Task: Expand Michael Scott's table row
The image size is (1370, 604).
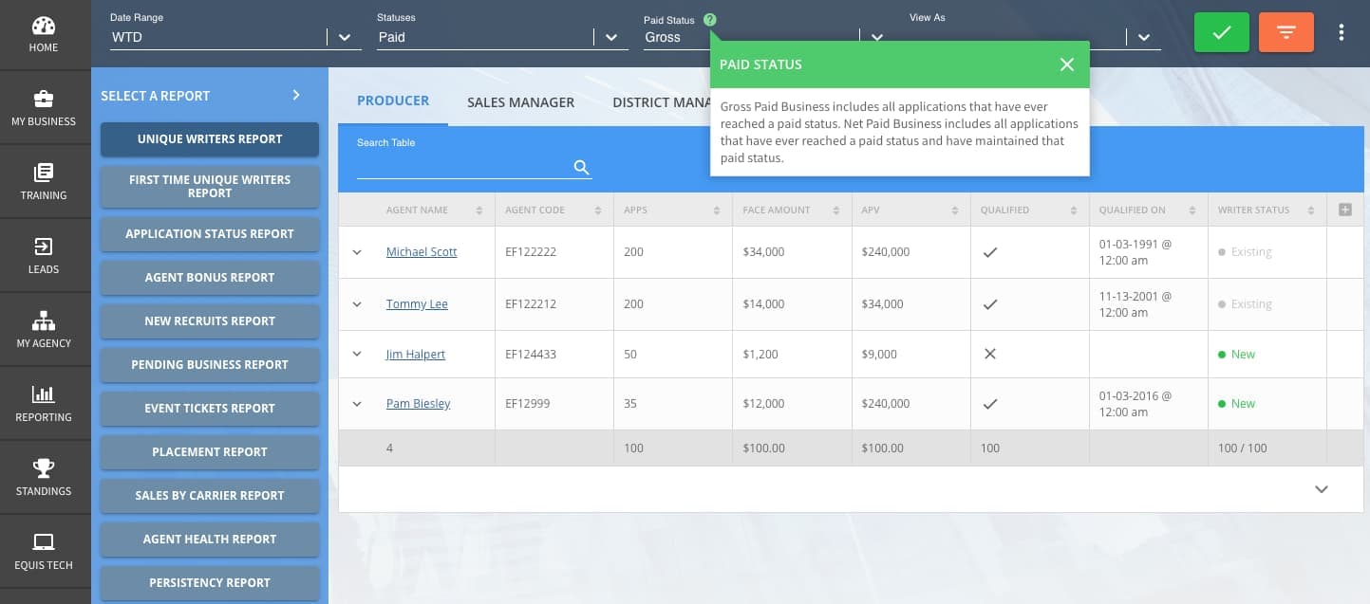Action: pyautogui.click(x=357, y=251)
